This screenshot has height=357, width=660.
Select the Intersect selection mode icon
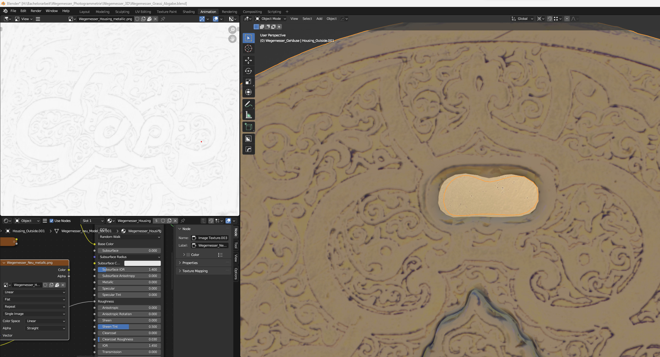(x=279, y=27)
